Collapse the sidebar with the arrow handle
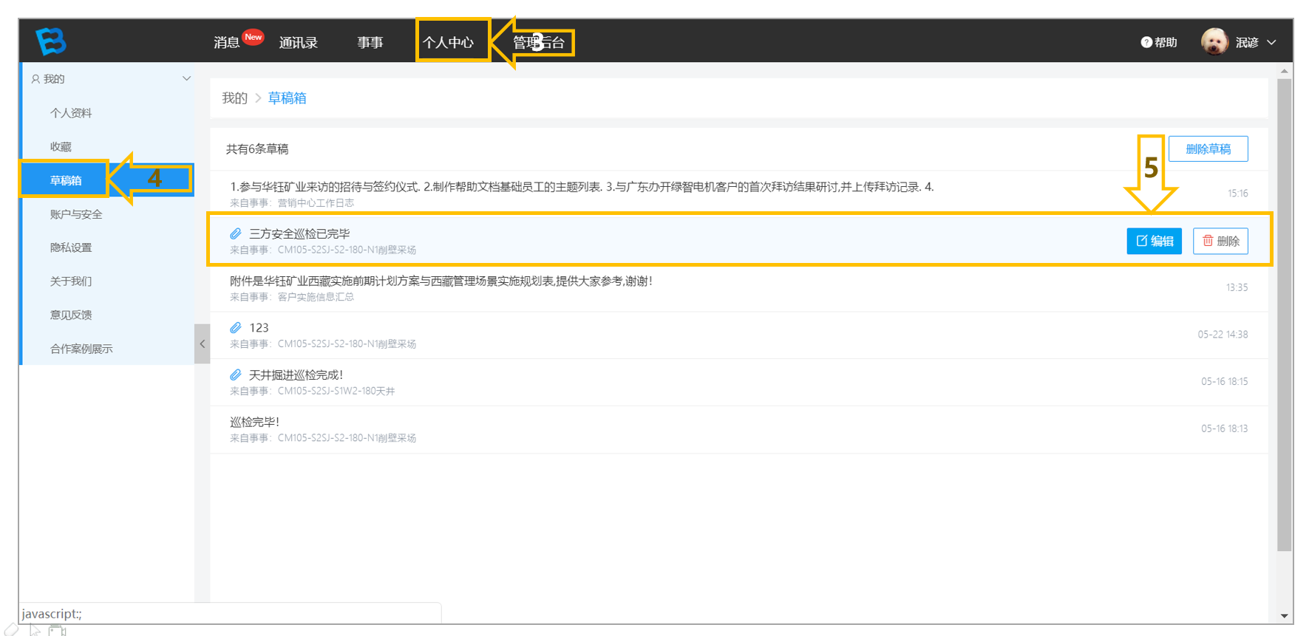Image resolution: width=1309 pixels, height=636 pixels. 202,343
